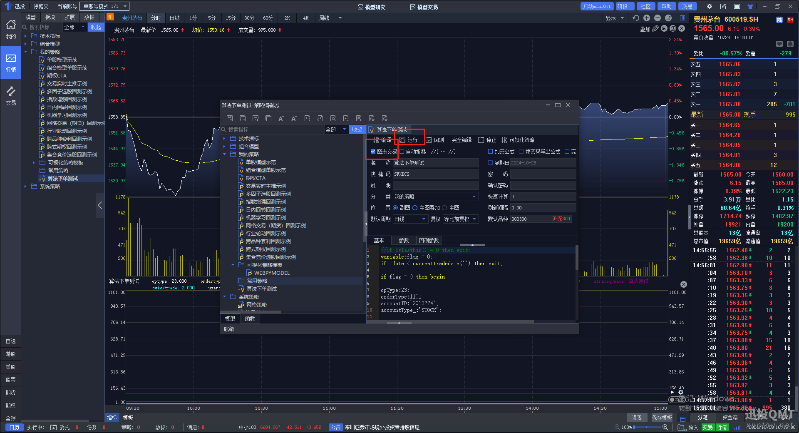Open settings gear in title bar
Image resolution: width=799 pixels, height=433 pixels.
pos(710,6)
